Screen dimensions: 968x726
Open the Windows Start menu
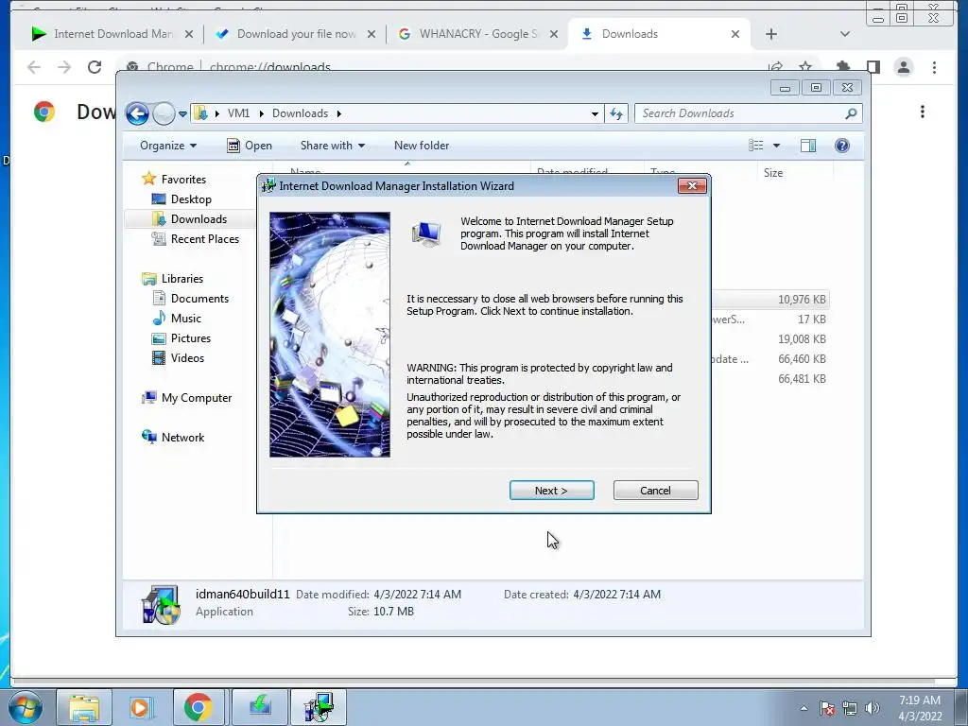point(25,707)
